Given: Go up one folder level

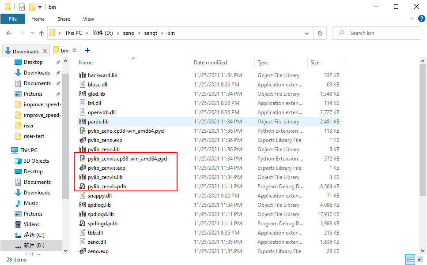Looking at the screenshot, I should tap(41, 33).
